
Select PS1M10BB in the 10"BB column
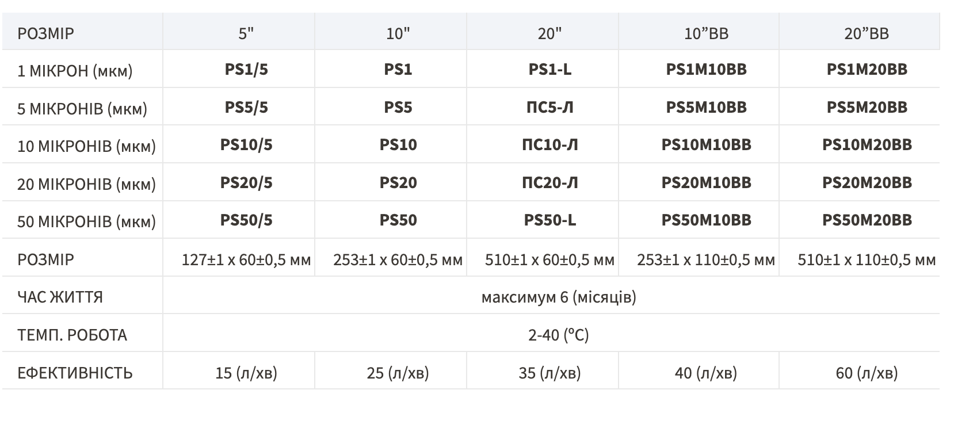point(706,70)
